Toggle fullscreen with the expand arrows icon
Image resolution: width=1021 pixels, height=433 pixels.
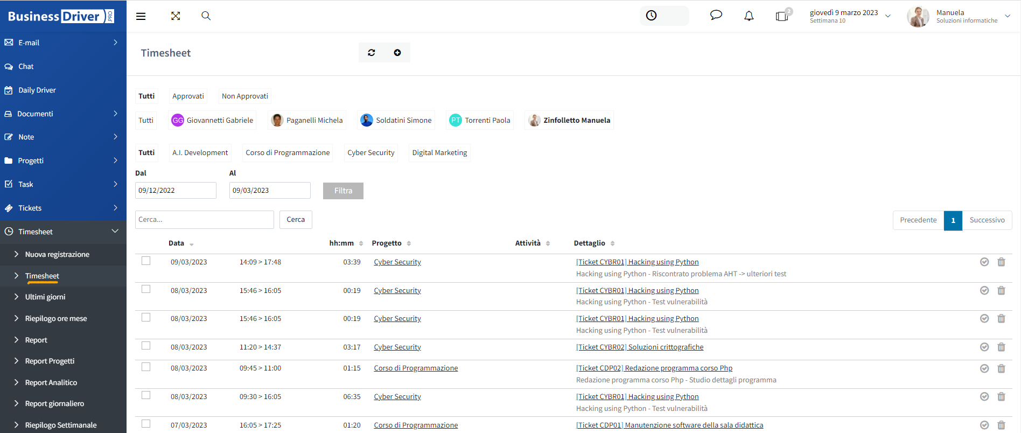pos(176,16)
